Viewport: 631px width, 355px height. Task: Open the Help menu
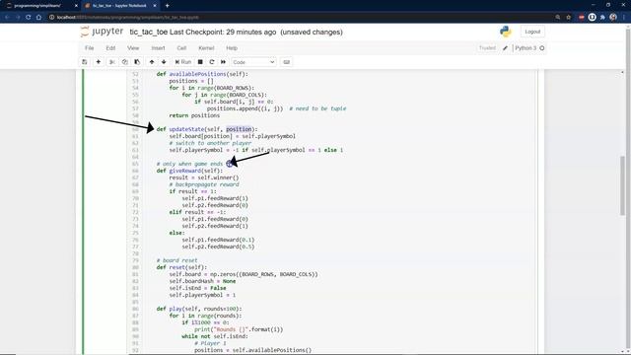[x=232, y=48]
